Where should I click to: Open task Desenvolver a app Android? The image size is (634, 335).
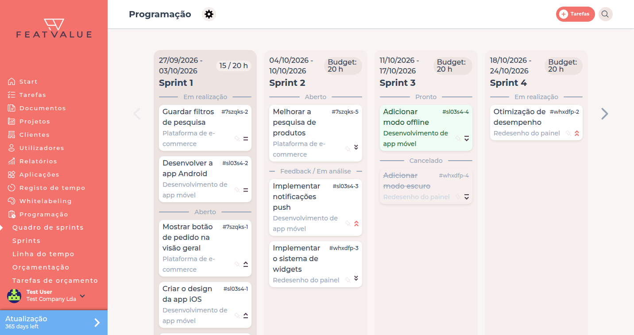point(205,179)
